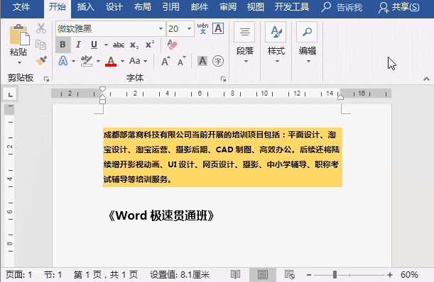Click the zoom in plus button
434x282 pixels.
point(390,275)
